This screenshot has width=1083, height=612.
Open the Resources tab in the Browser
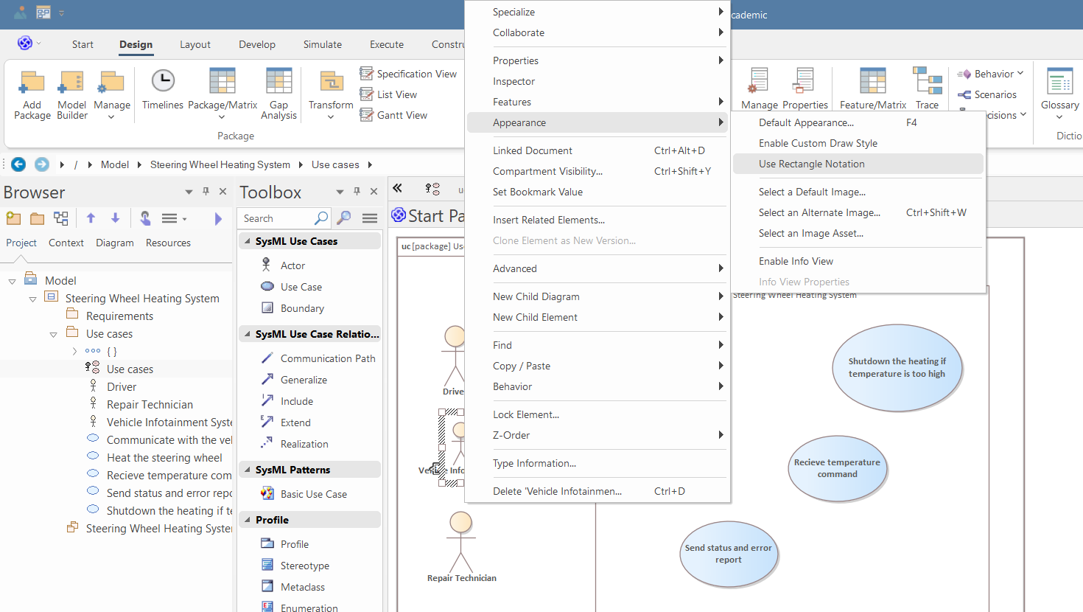point(168,243)
